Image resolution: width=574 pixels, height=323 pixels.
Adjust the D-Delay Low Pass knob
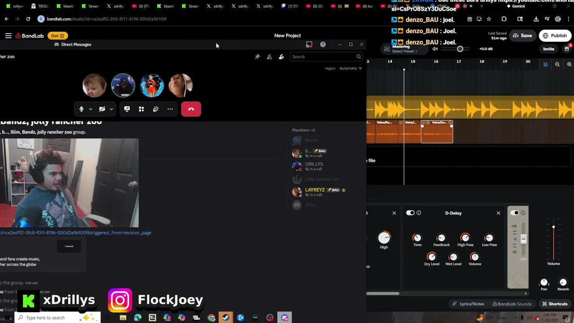pyautogui.click(x=489, y=238)
